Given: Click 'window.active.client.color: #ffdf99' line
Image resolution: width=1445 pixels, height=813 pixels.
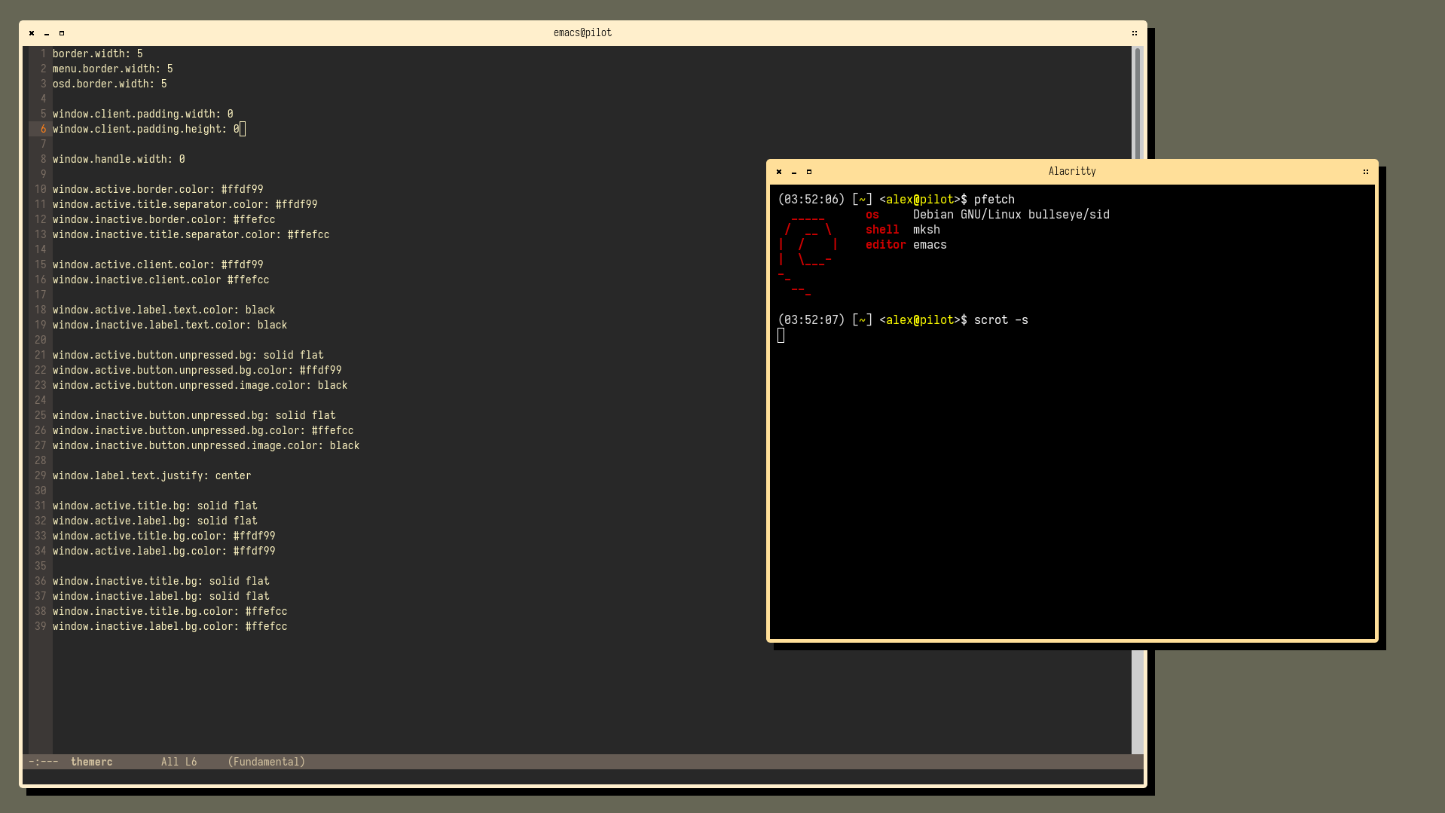Looking at the screenshot, I should point(158,264).
